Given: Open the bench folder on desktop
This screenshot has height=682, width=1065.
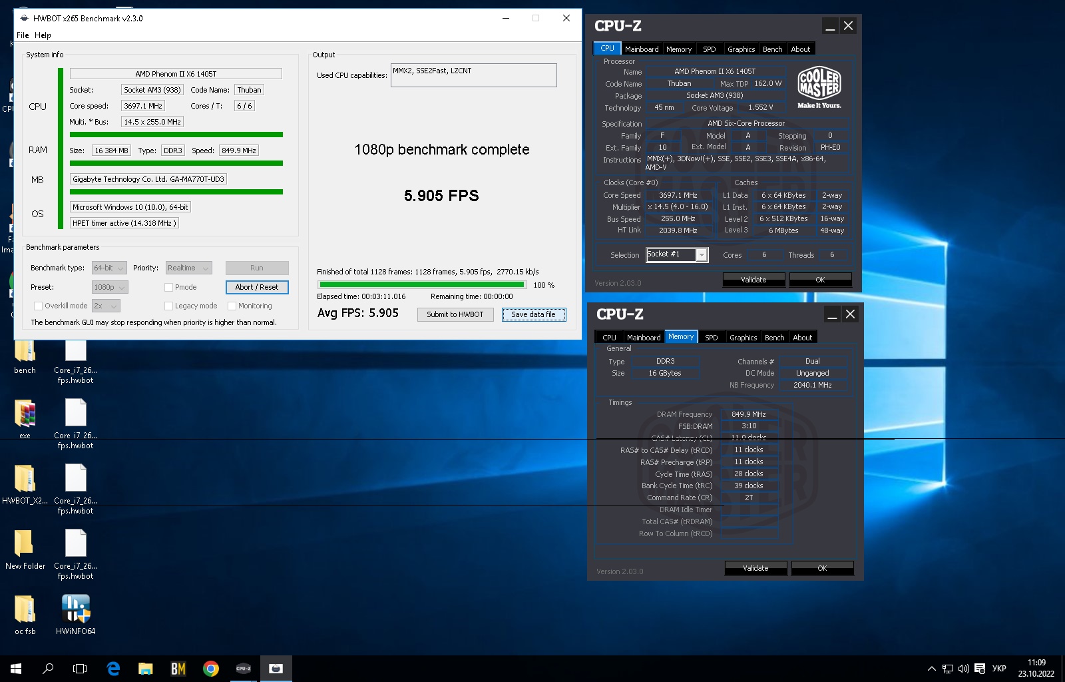Looking at the screenshot, I should pos(25,356).
